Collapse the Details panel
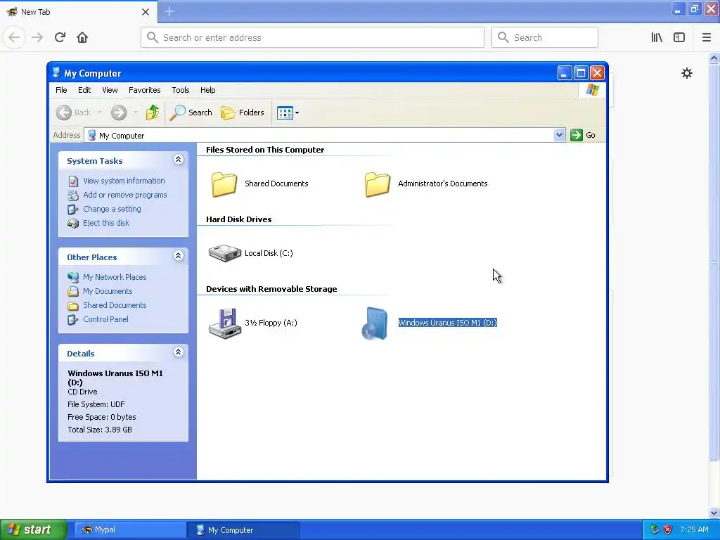720x540 pixels. point(178,352)
